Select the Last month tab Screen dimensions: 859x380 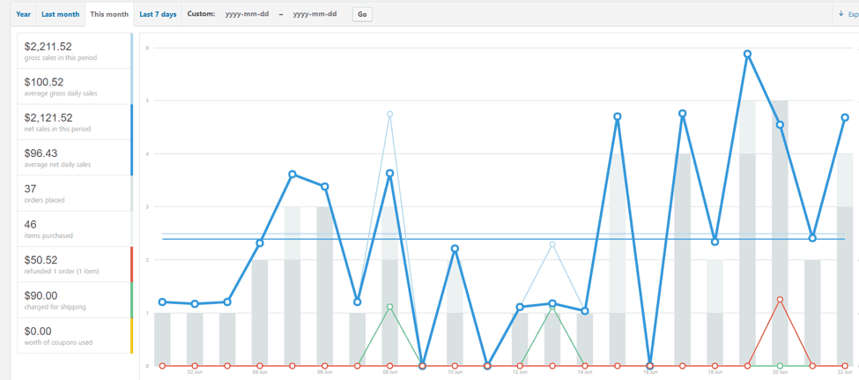[60, 14]
